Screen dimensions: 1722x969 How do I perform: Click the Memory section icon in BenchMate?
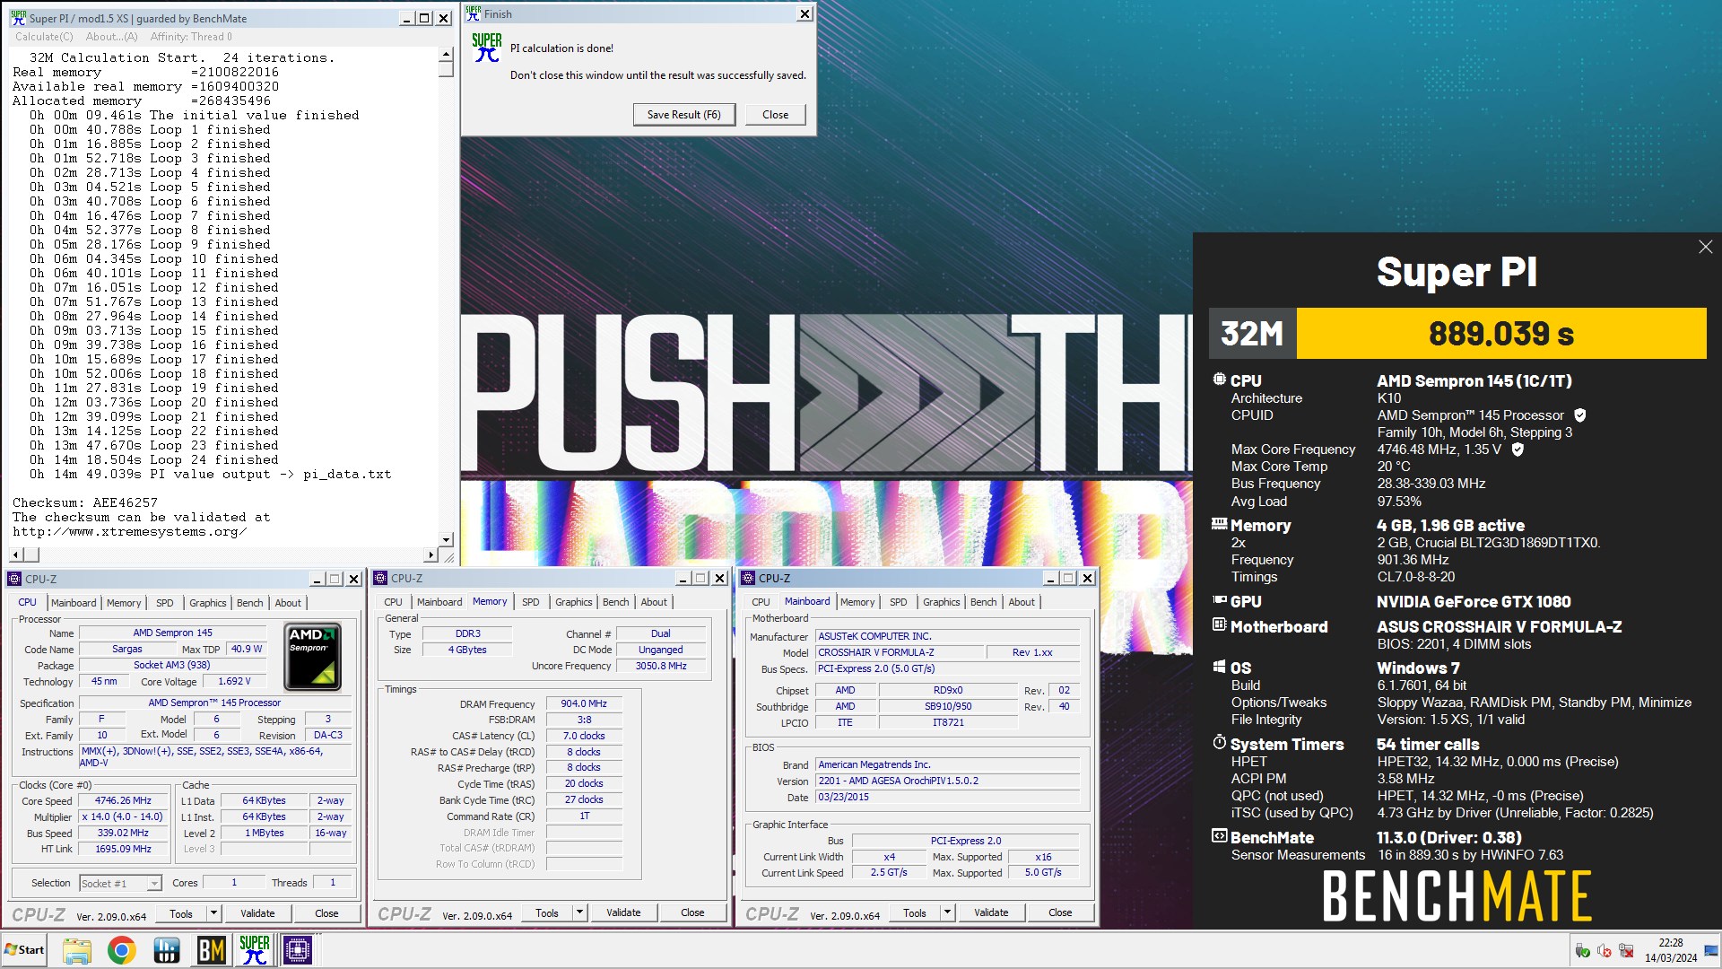click(x=1219, y=524)
